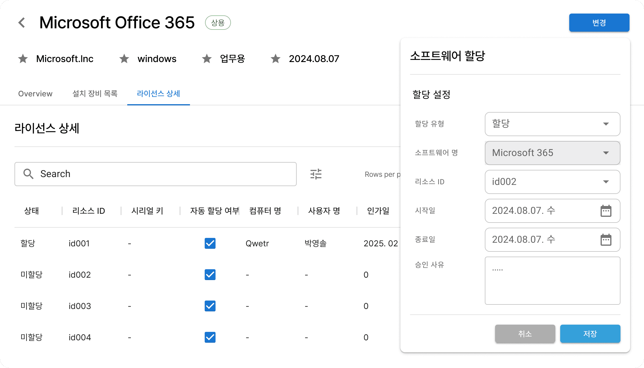
Task: Click the star icon next to 업무용
Action: tap(207, 59)
